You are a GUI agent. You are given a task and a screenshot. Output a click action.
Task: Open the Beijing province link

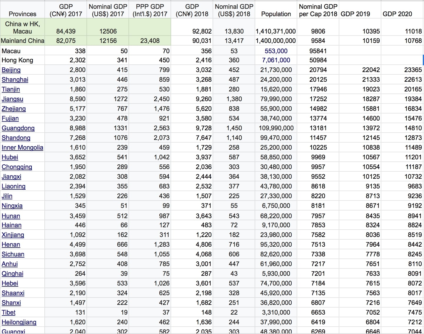coord(11,70)
